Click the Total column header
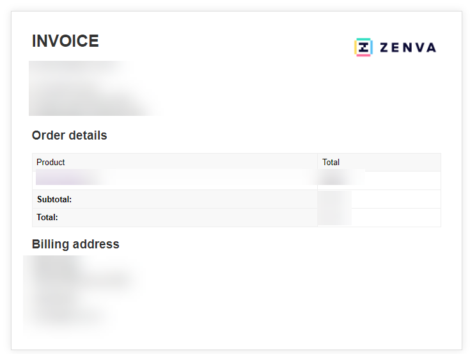Image resolution: width=470 pixels, height=354 pixels. pos(331,163)
